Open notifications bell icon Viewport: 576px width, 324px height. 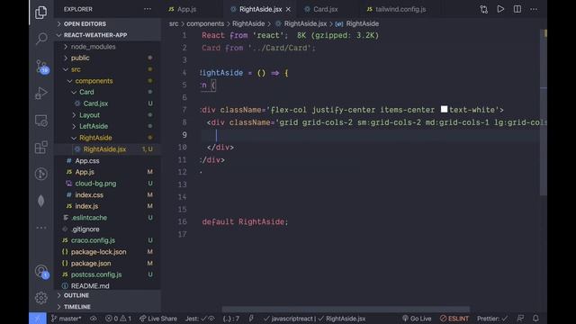tap(535, 319)
